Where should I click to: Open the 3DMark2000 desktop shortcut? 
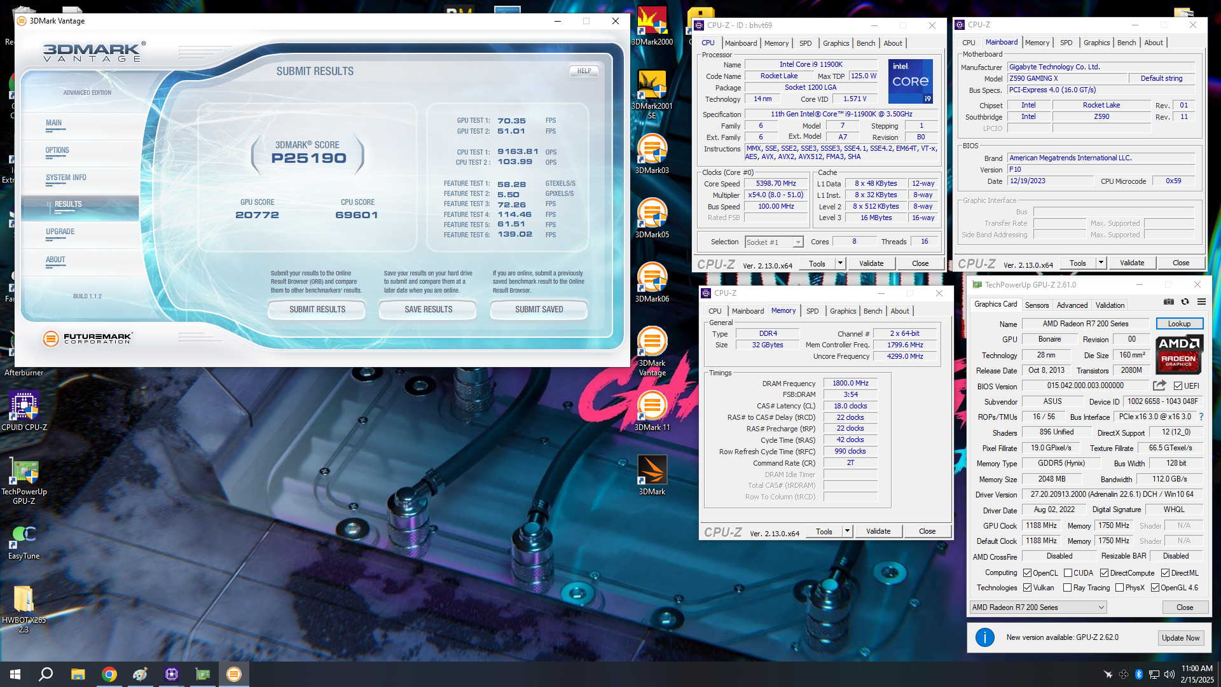(x=652, y=25)
